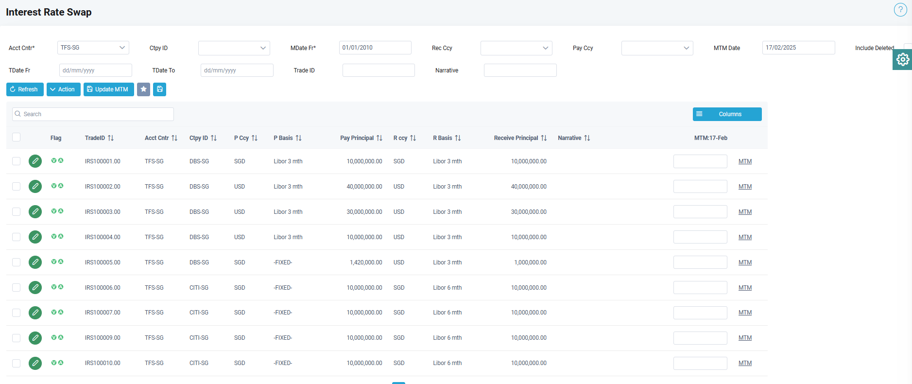Screen dimensions: 912x384
Task: Check the row for IRS100003.00
Action: pos(17,212)
